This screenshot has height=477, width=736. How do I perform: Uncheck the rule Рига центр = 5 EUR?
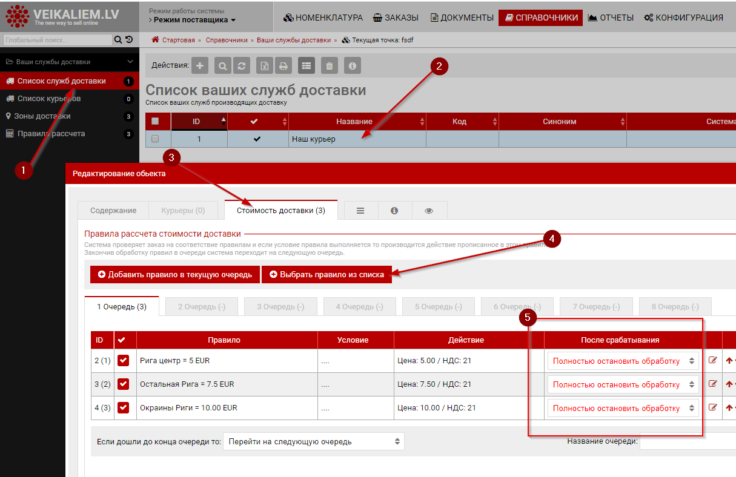coord(124,361)
